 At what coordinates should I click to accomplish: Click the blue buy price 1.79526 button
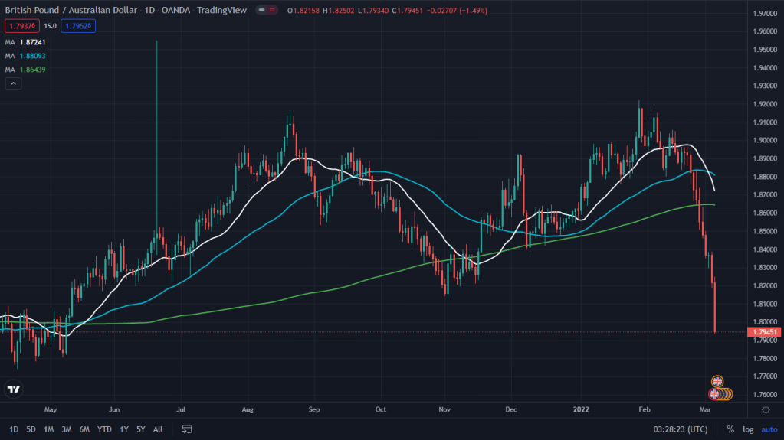click(80, 25)
